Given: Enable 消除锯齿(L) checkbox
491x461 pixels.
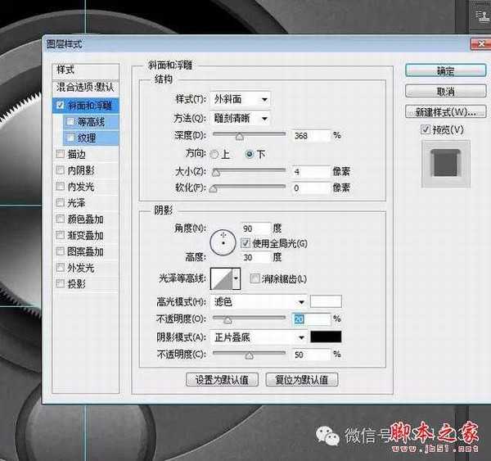Looking at the screenshot, I should (x=255, y=278).
